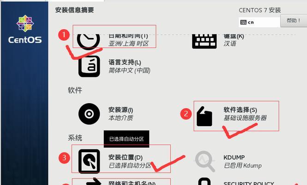Click the installation destination hard disk icon
The height and width of the screenshot is (185, 307).
point(89,161)
